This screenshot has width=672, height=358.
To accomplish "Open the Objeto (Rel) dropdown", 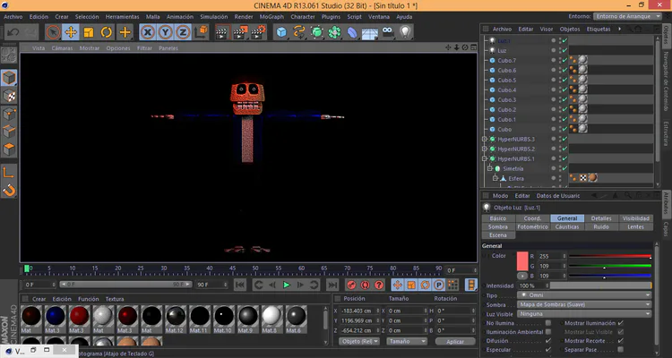I will coord(359,341).
